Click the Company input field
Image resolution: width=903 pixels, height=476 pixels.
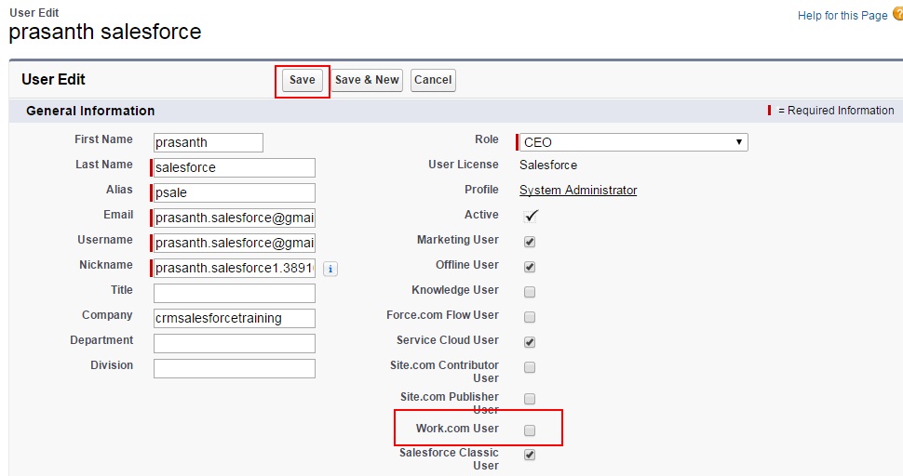click(x=235, y=319)
